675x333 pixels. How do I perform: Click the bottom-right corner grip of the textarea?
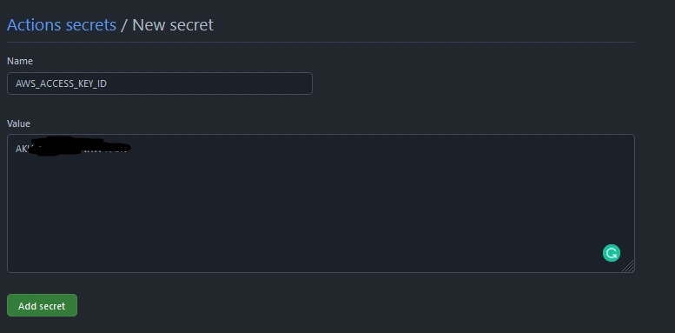pyautogui.click(x=628, y=266)
